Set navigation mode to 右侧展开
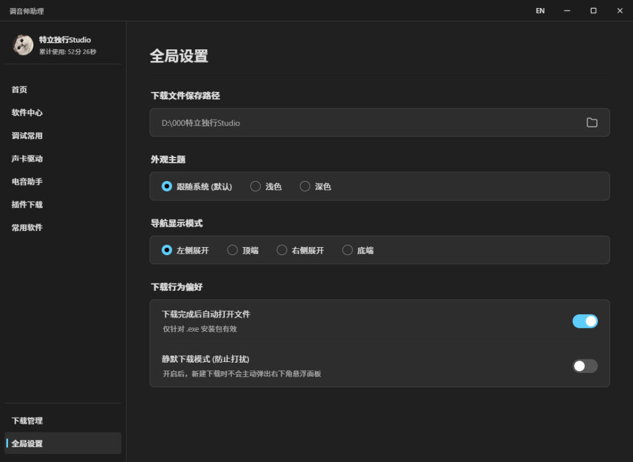 (x=282, y=250)
